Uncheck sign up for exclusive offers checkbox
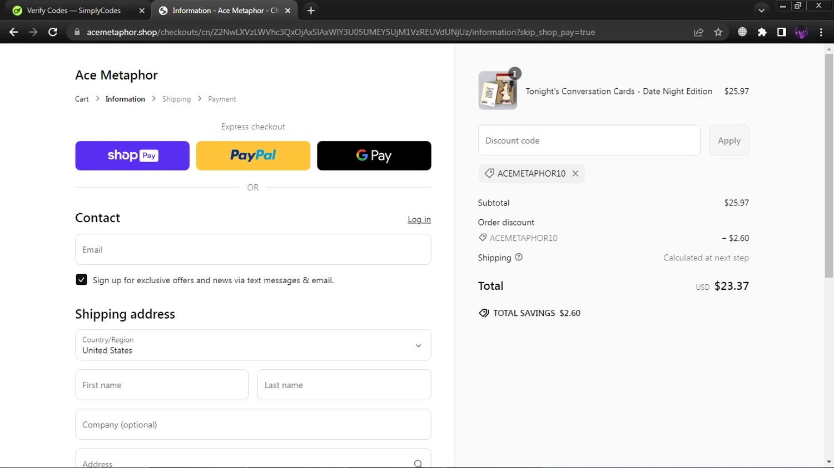This screenshot has height=468, width=834. [x=81, y=280]
